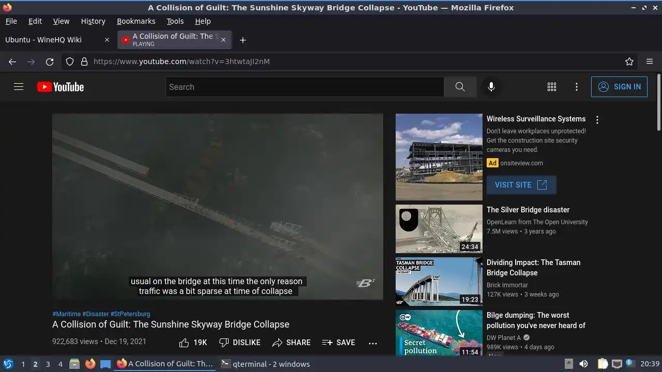Mute the playing tab via its icon
662x372 pixels.
(x=125, y=40)
